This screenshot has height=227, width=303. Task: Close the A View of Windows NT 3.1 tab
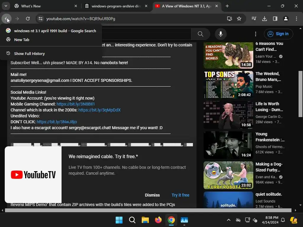tap(217, 6)
